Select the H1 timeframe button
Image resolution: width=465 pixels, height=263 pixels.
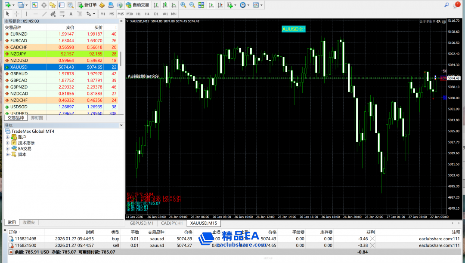point(138,14)
